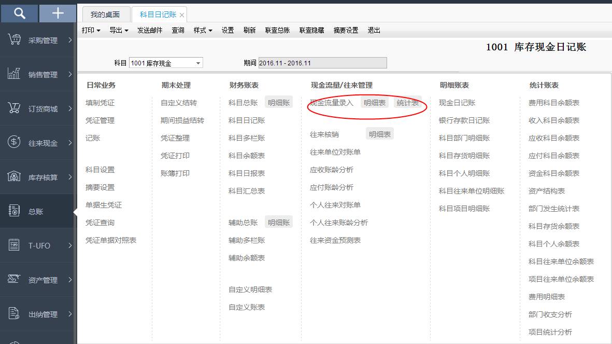Click the 统计表 button in circled area
This screenshot has width=612, height=344.
[x=407, y=102]
